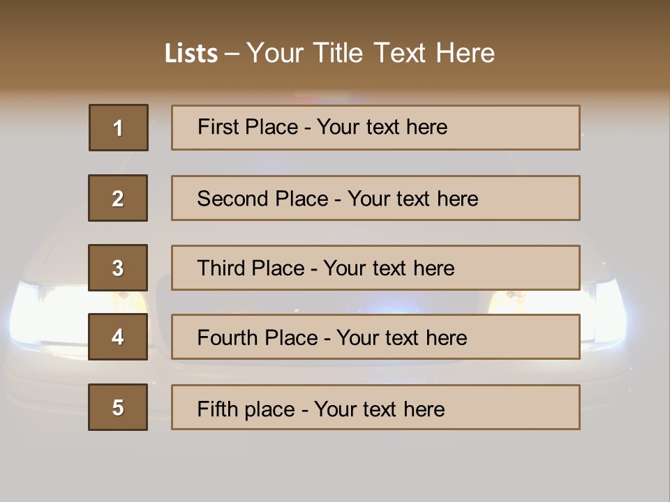Click the bold word Lists in the title
Viewport: 670px width, 502px height.
(x=191, y=53)
